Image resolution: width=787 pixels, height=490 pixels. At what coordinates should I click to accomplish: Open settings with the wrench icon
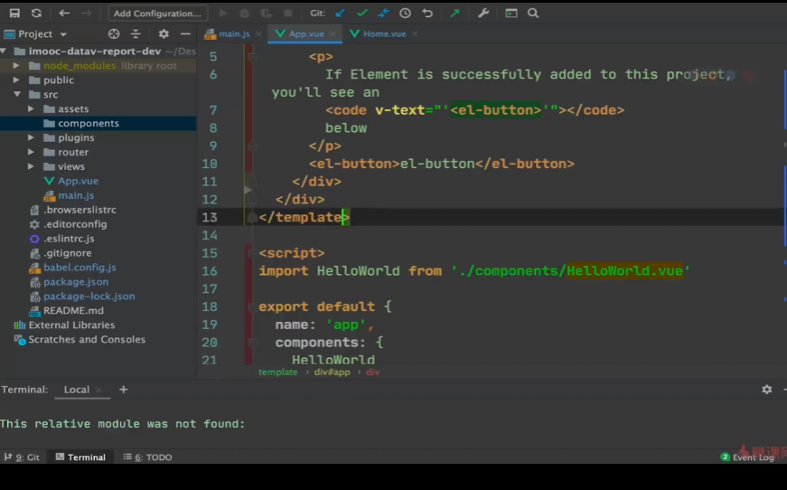click(x=483, y=14)
